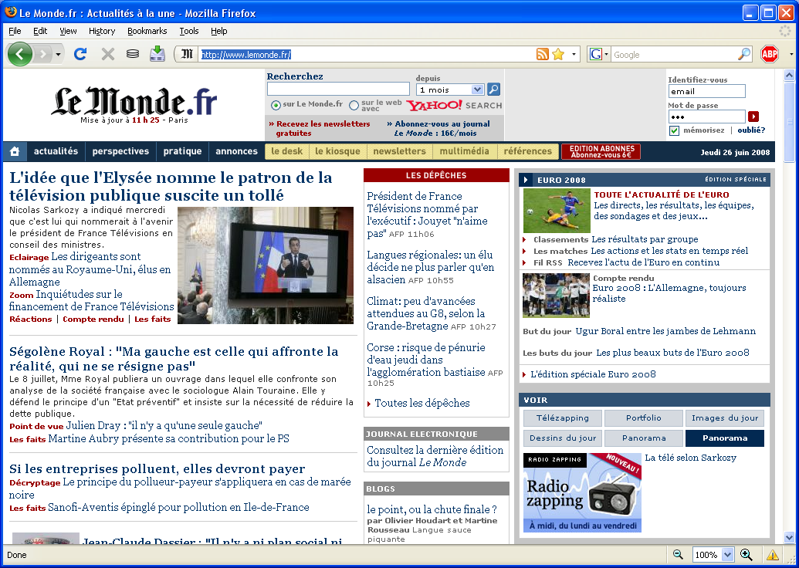
Task: Click the Recherchez search text field
Action: (338, 90)
